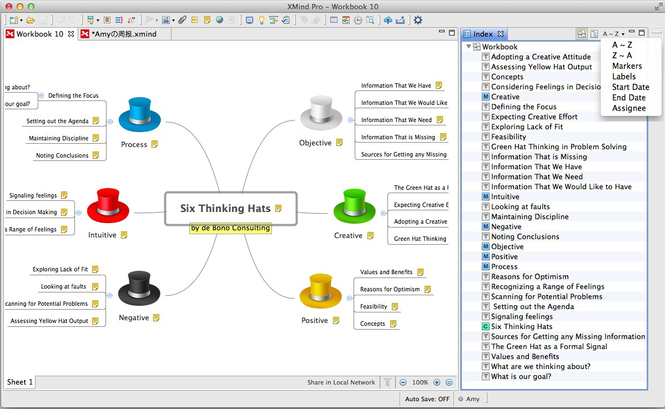The image size is (665, 409).
Task: Collapse the Creative branch subtopics
Action: [384, 213]
